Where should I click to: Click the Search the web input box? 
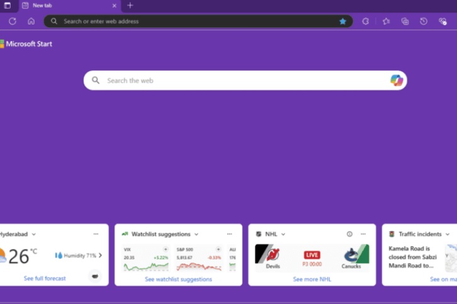coord(239,81)
